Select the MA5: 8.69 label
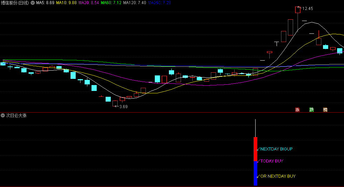This screenshot has height=187, width=344. [45, 3]
